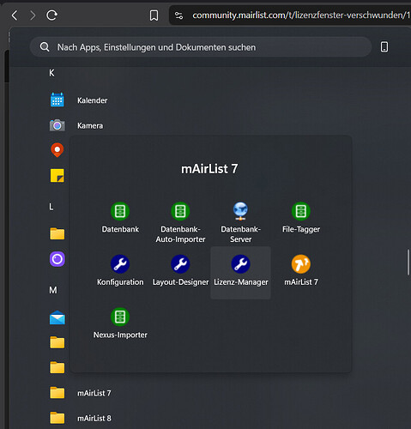Click the search magnifier icon

coord(45,46)
